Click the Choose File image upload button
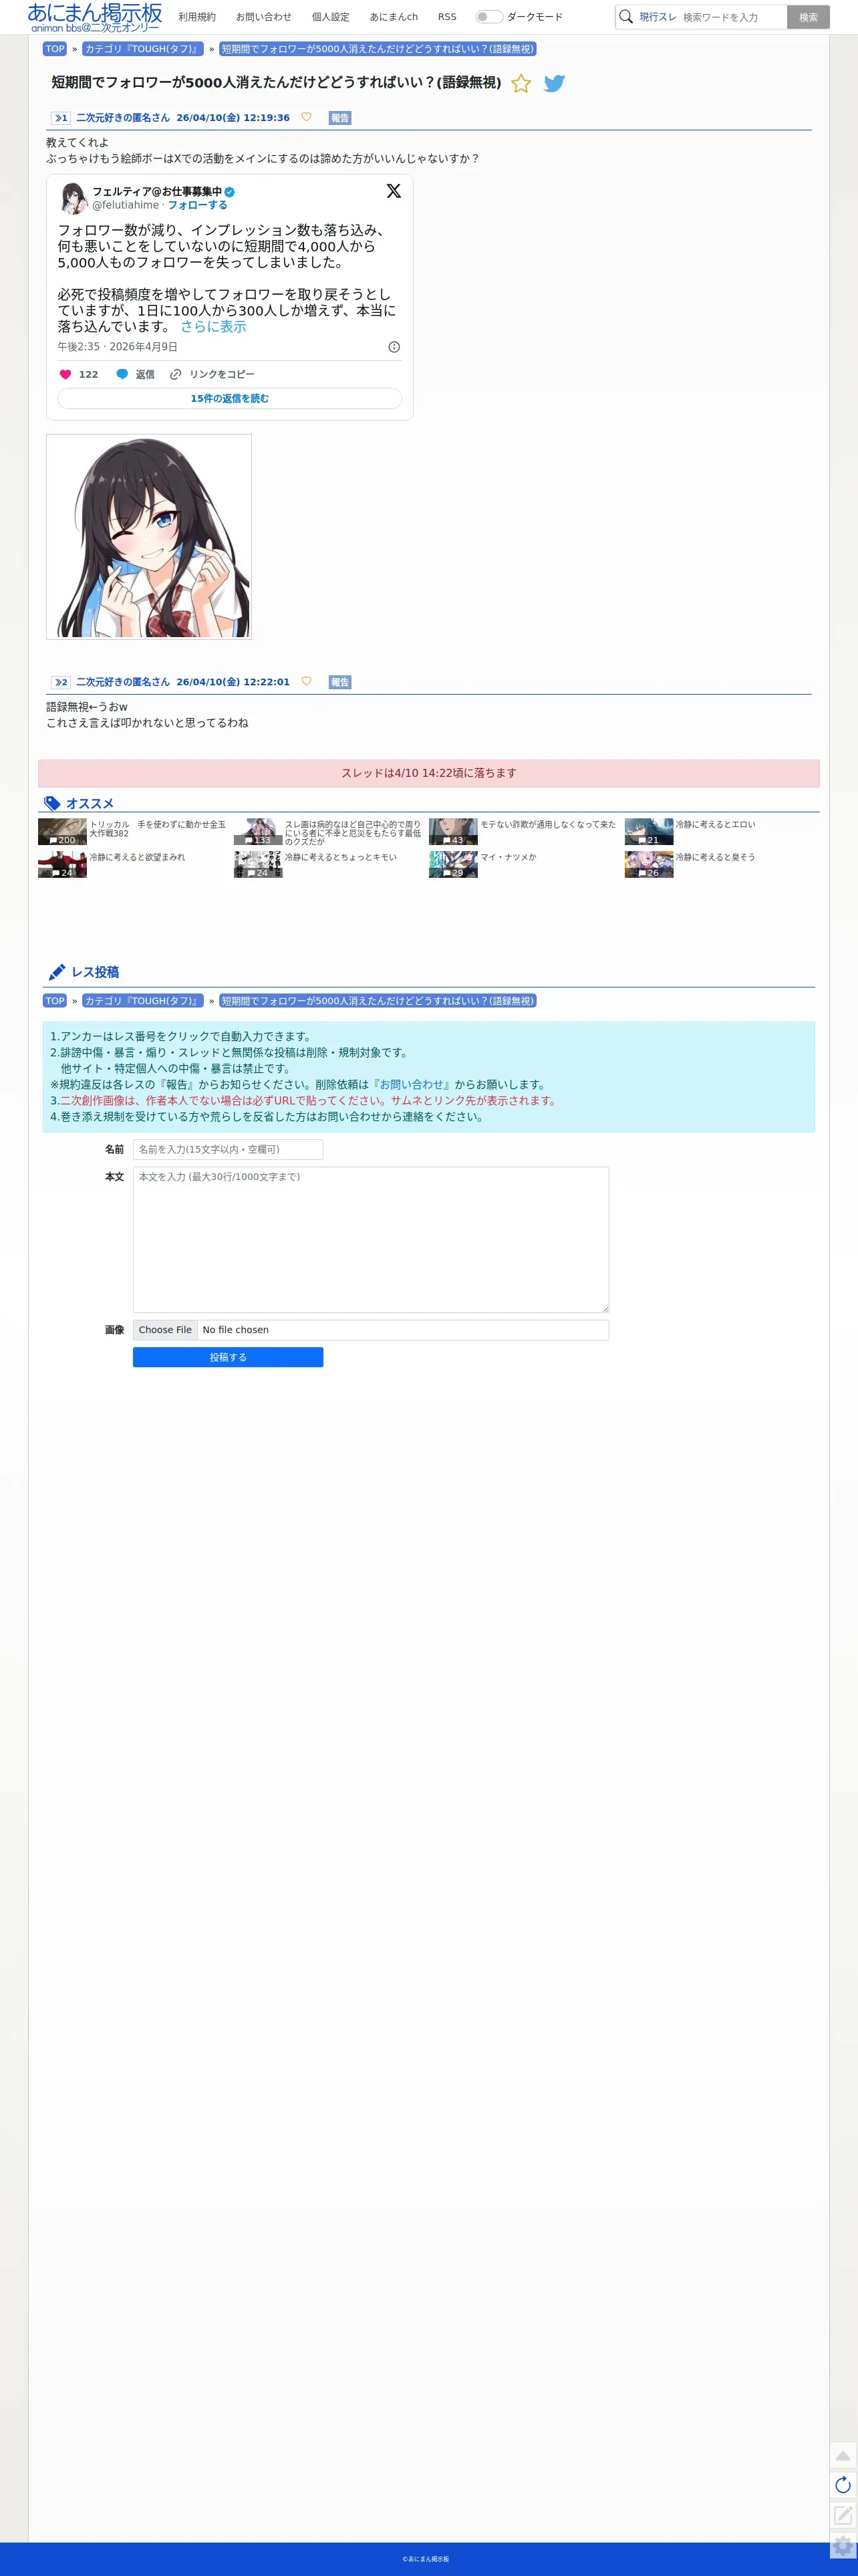858x2576 pixels. click(x=165, y=1330)
